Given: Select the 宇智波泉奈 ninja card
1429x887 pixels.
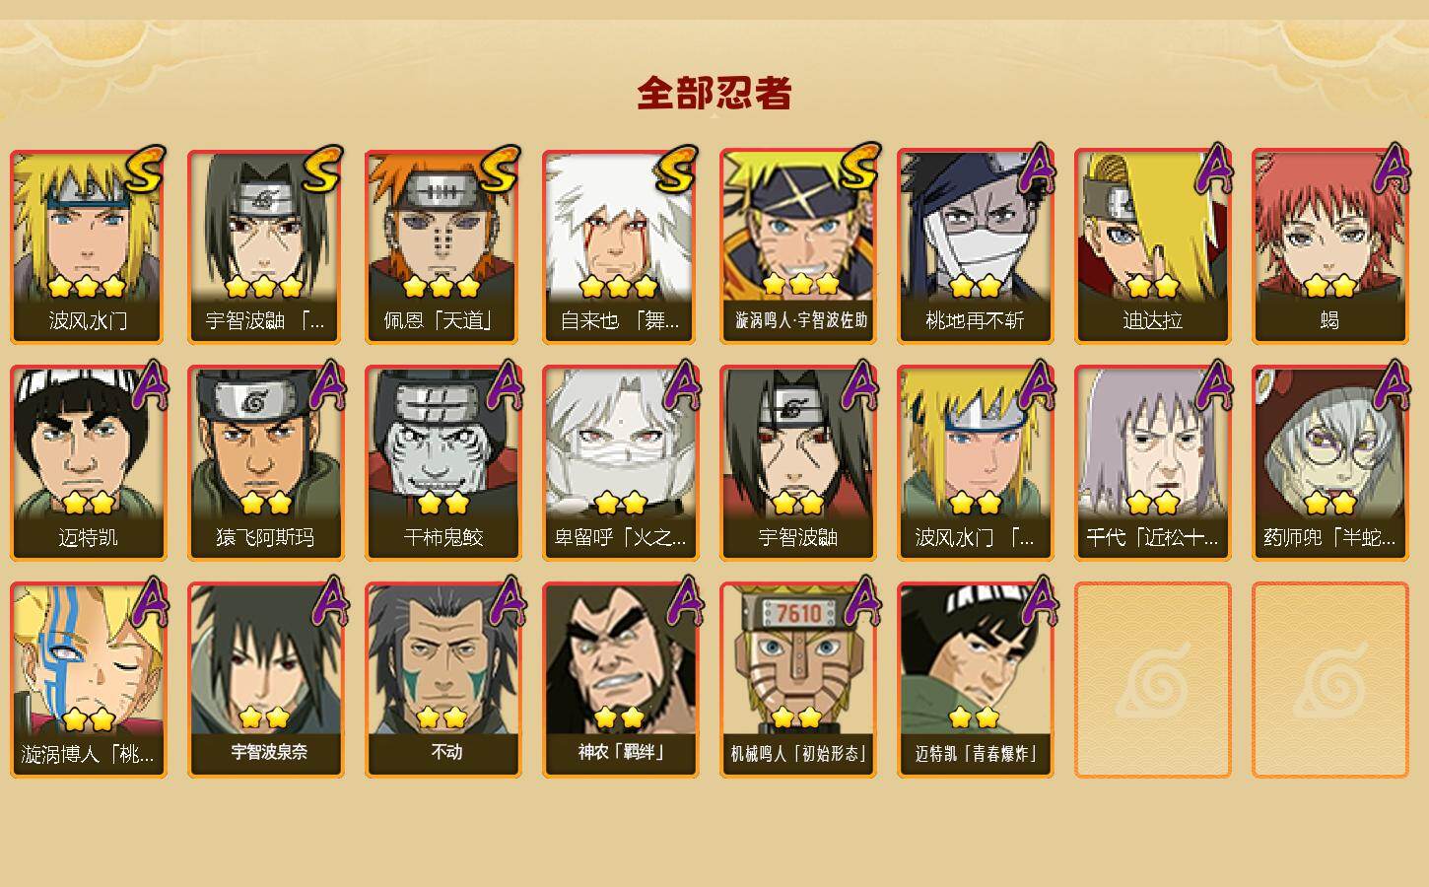Looking at the screenshot, I should [x=266, y=680].
